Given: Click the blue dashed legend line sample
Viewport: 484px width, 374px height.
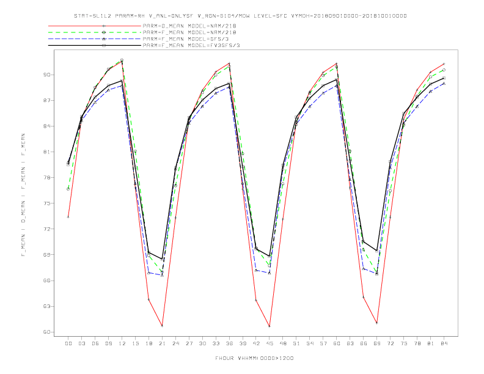Looking at the screenshot, I should (x=95, y=39).
